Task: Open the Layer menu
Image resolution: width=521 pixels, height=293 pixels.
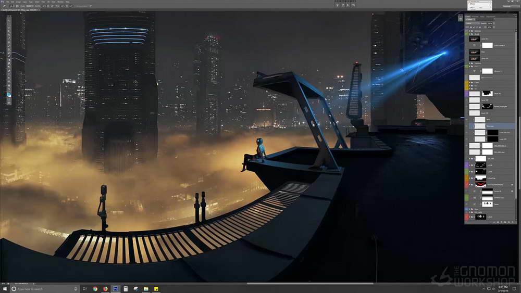Action: 25,2
